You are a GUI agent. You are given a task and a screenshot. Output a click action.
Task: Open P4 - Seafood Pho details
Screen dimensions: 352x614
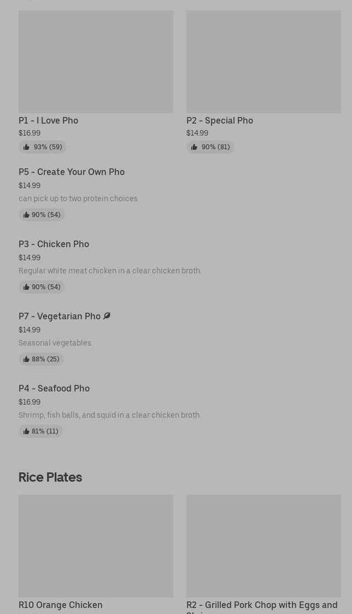pos(54,388)
